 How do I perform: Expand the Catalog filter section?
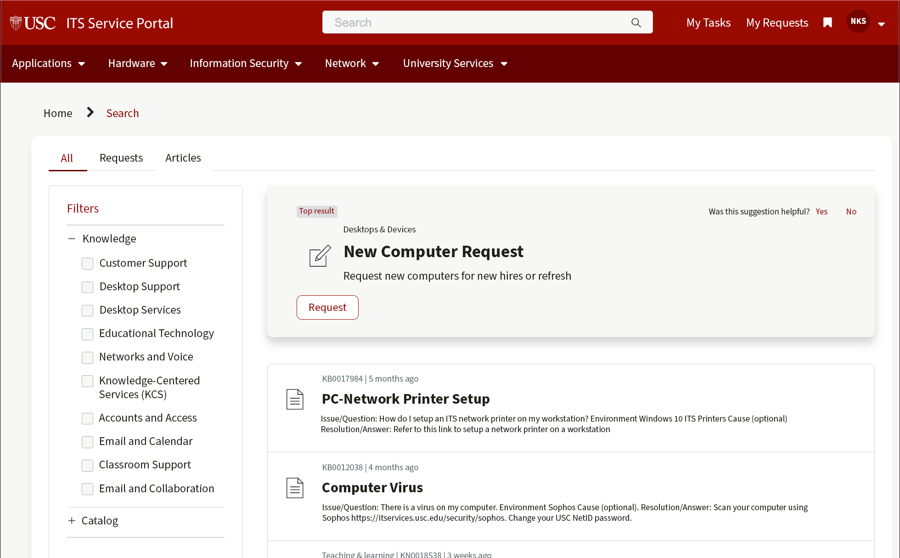[72, 521]
